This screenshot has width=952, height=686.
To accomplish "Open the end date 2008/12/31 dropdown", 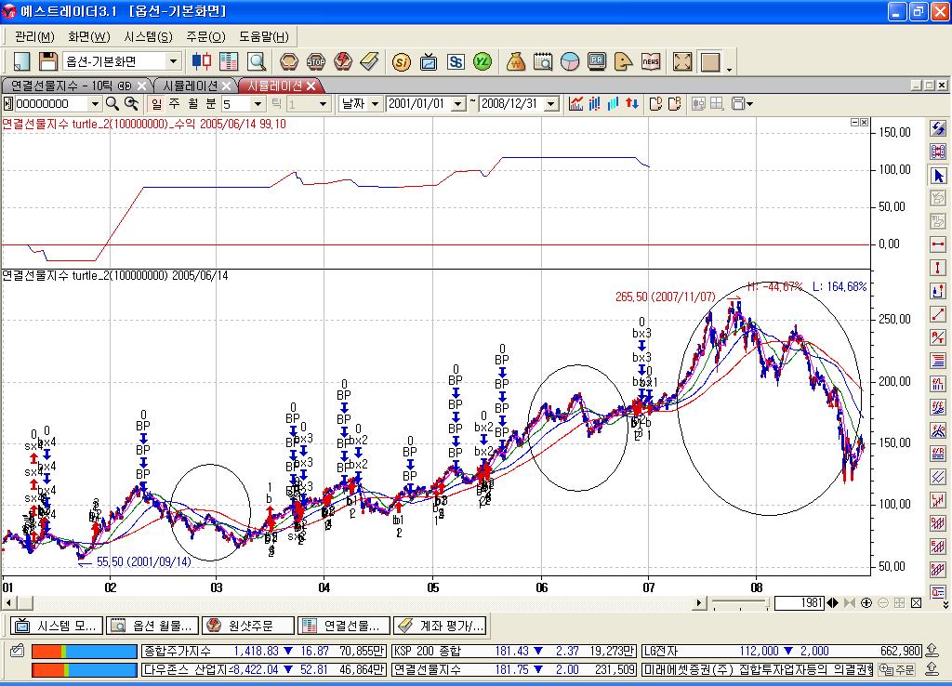I will (551, 104).
